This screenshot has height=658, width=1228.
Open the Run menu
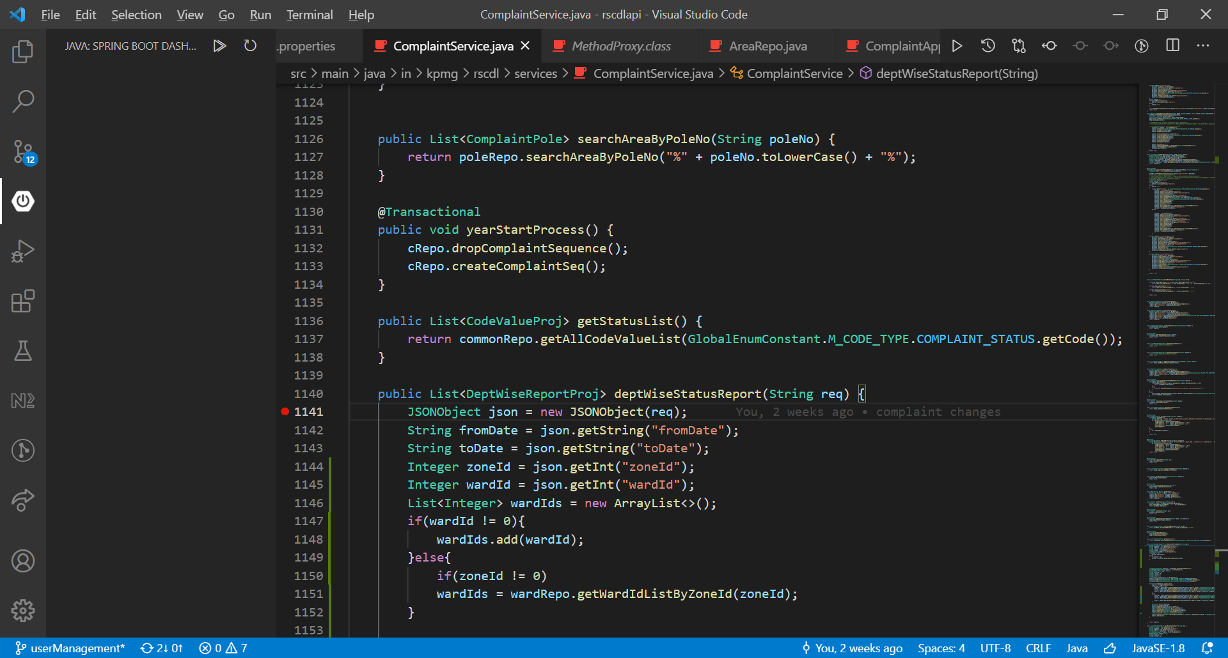(x=260, y=14)
